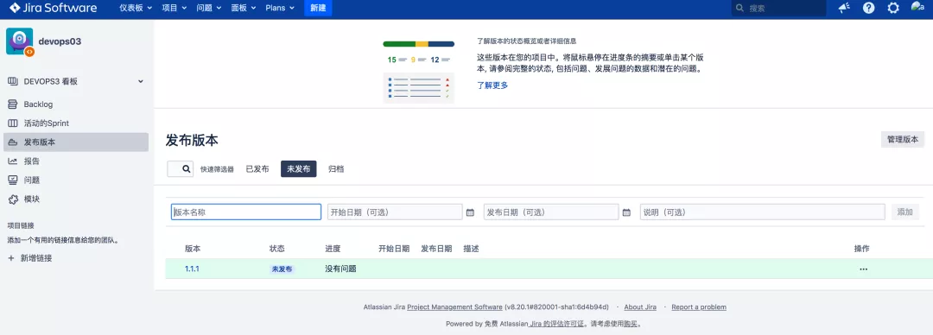Open the 项目 dropdown menu
The height and width of the screenshot is (335, 933).
coord(175,9)
